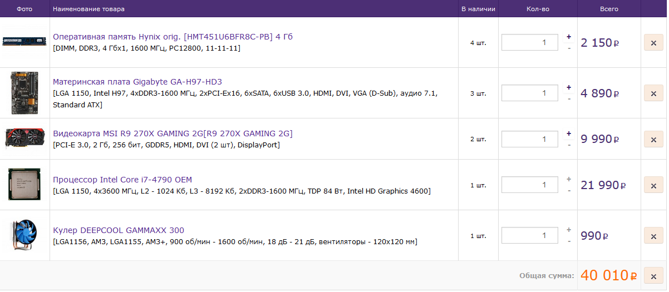Click the 9 990 ₽ price
Viewport: 669px width, 292px height.
[x=600, y=139]
